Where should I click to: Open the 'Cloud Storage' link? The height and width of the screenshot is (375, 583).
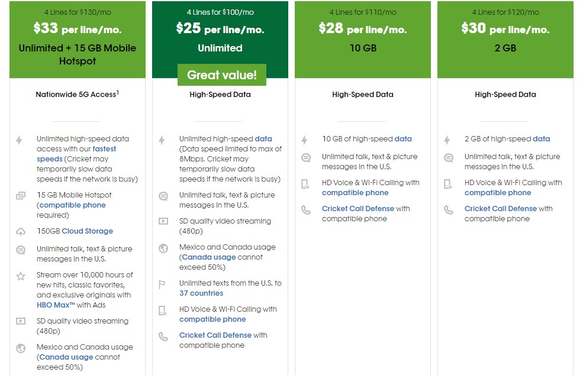pos(87,231)
